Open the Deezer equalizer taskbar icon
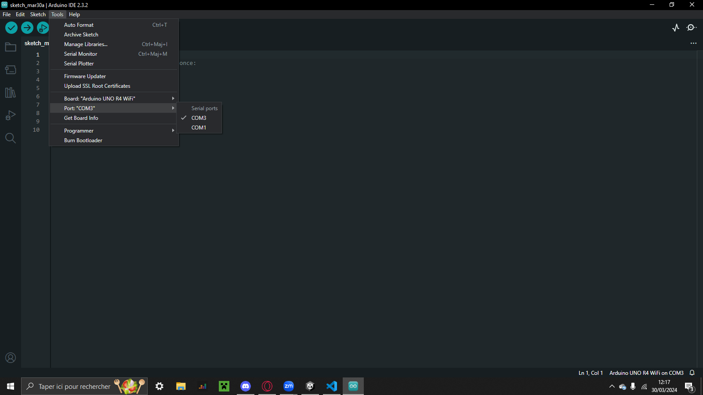 203,386
